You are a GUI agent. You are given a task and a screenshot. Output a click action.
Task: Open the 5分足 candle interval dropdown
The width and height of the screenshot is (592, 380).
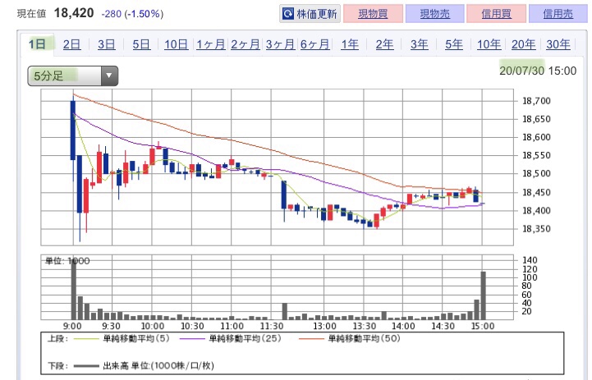[73, 76]
